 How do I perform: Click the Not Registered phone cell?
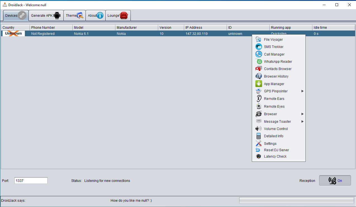51,33
